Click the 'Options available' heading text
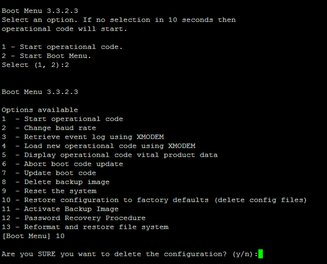 40,110
